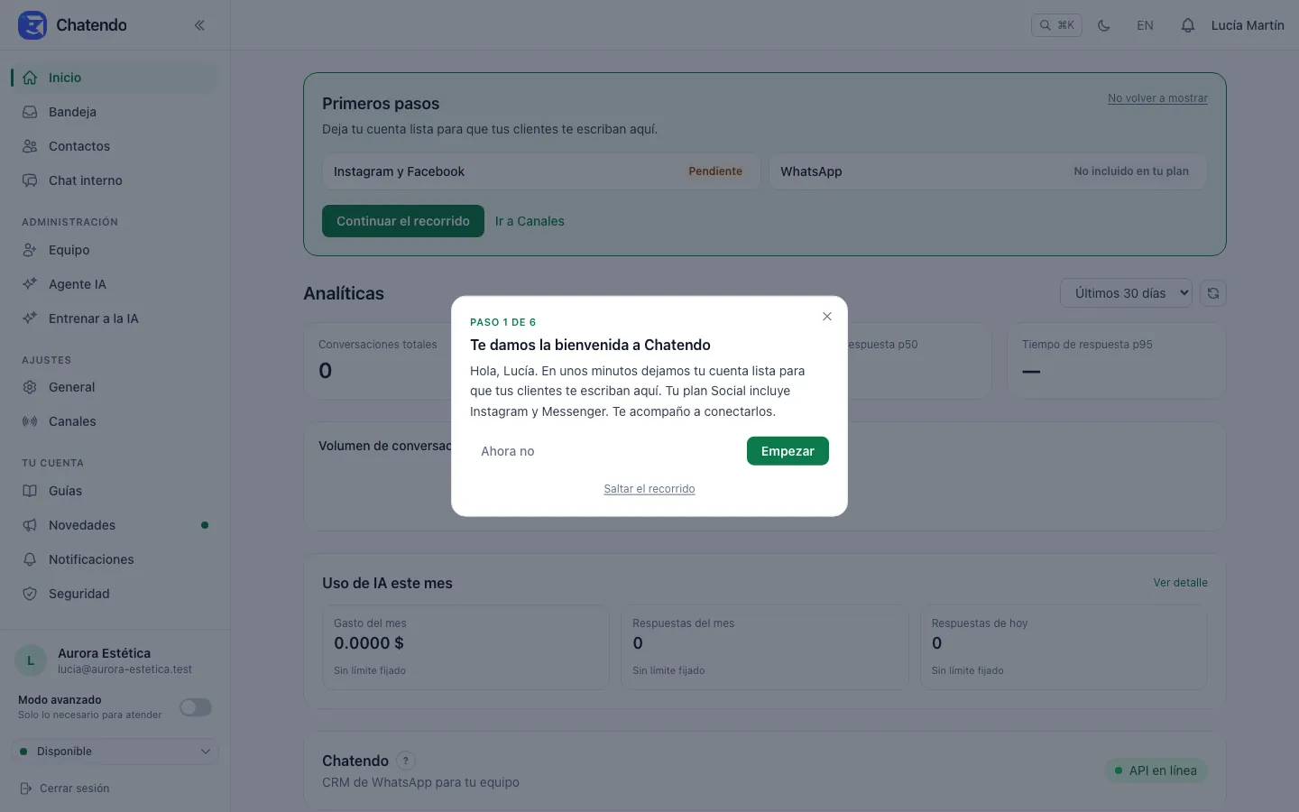Collapse the sidebar with double-chevron icon
Screen dimensions: 1299x812
(199, 25)
